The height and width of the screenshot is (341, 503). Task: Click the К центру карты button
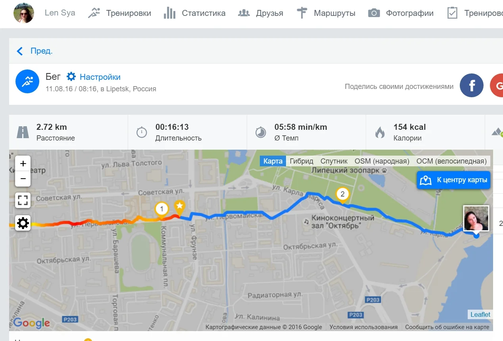[453, 180]
